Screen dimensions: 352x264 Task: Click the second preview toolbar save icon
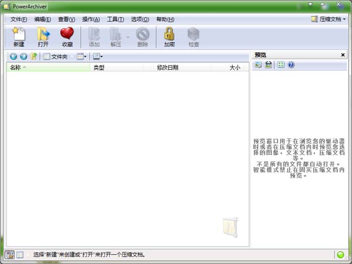pyautogui.click(x=268, y=65)
